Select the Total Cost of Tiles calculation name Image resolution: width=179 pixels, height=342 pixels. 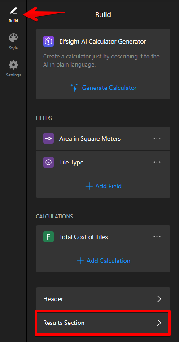(83, 237)
